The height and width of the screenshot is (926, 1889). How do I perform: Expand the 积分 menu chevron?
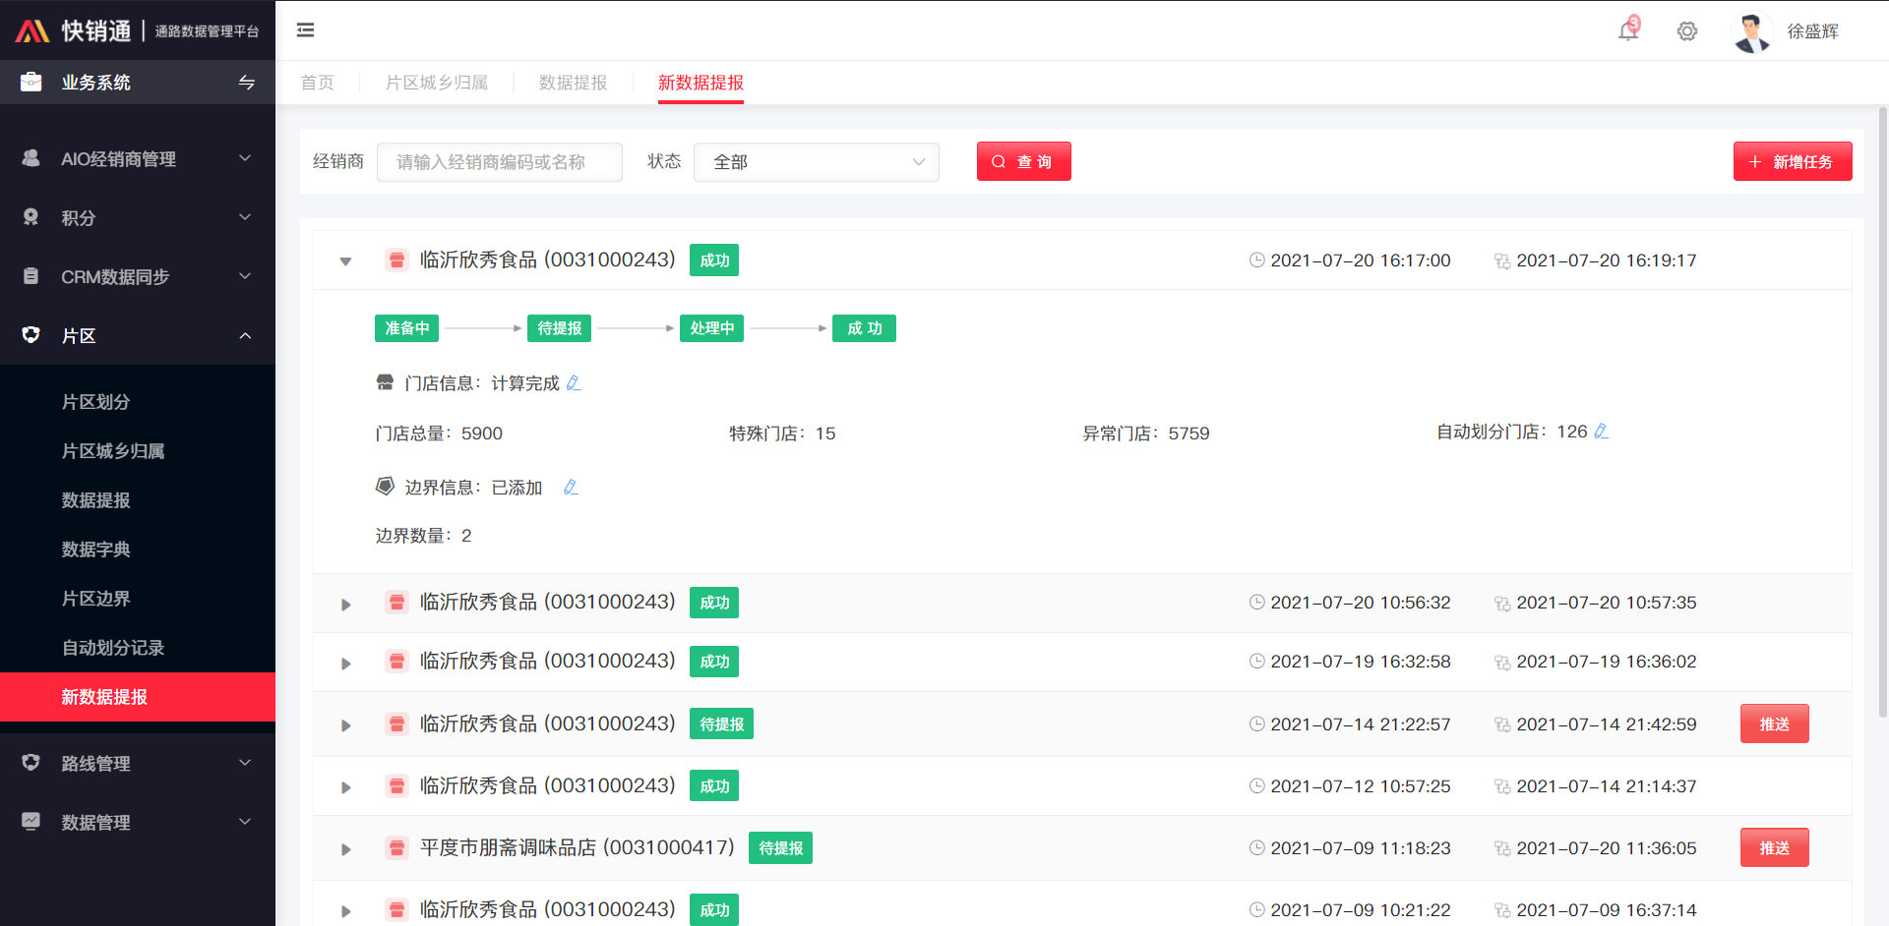(245, 217)
